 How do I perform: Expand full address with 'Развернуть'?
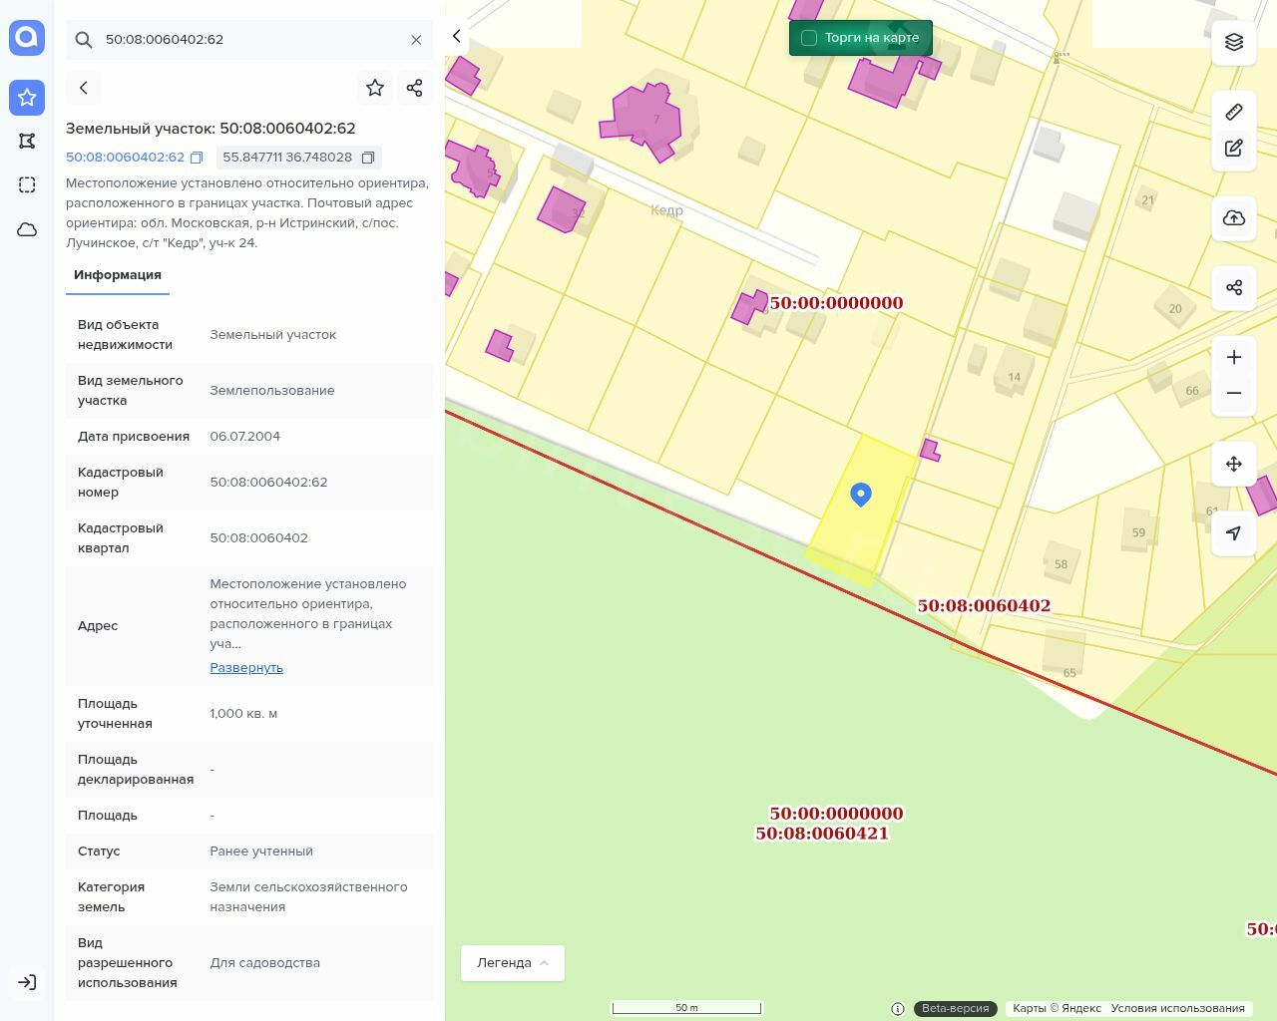246,668
